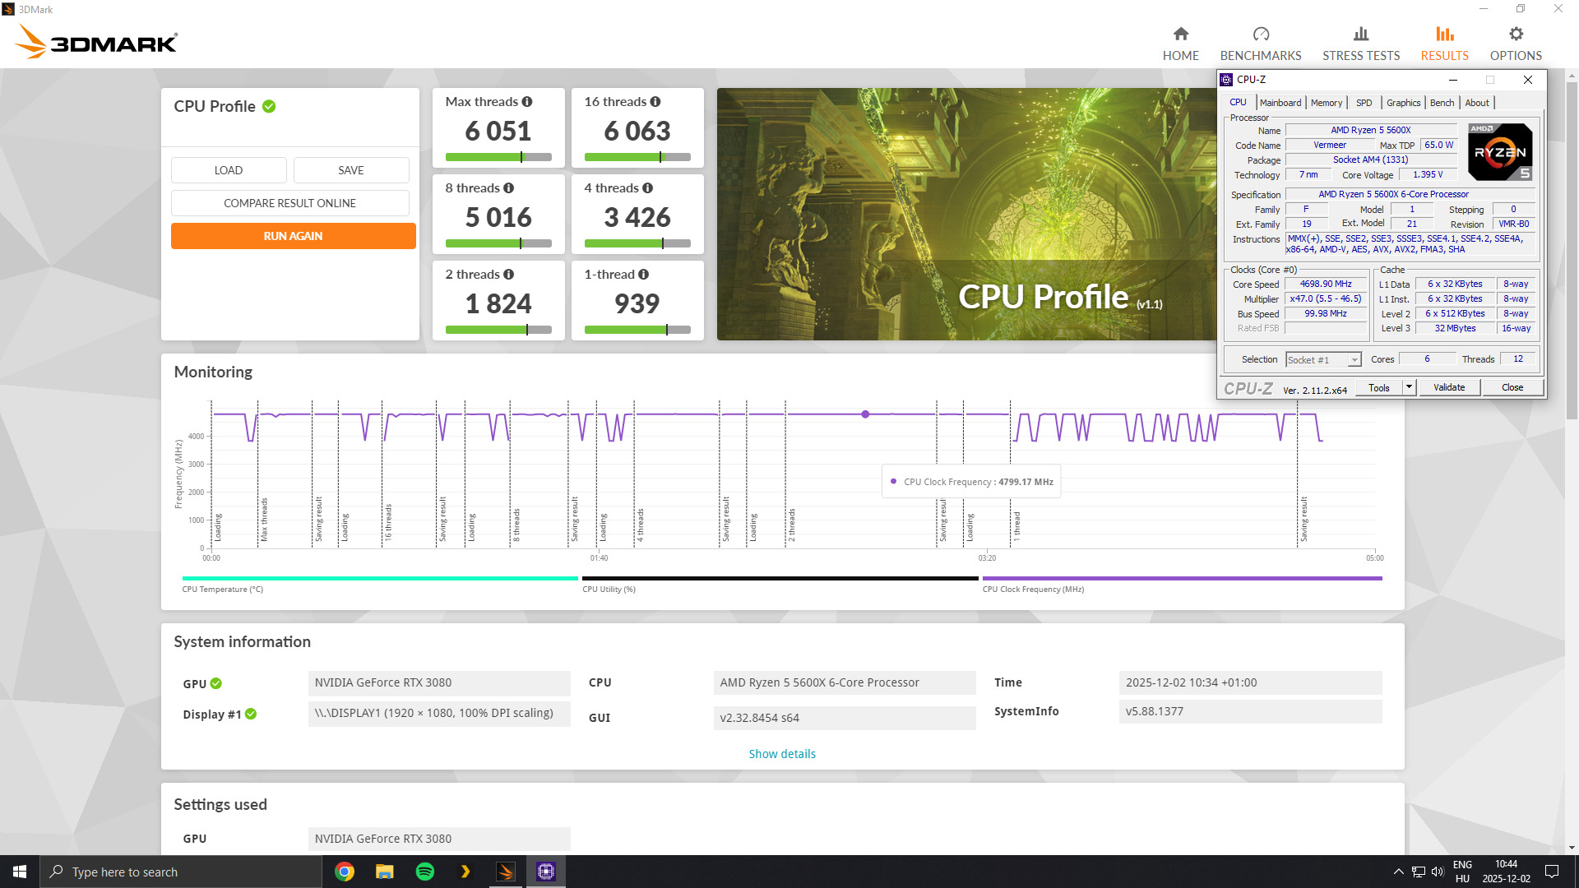Open Benchmarks gauge icon

[x=1260, y=34]
